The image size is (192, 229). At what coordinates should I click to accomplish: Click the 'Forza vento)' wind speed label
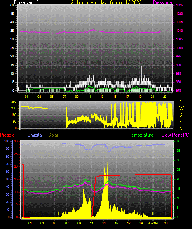pyautogui.click(x=26, y=2)
